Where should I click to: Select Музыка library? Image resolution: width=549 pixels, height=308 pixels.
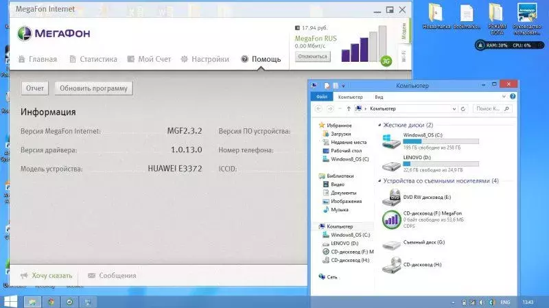(336, 209)
